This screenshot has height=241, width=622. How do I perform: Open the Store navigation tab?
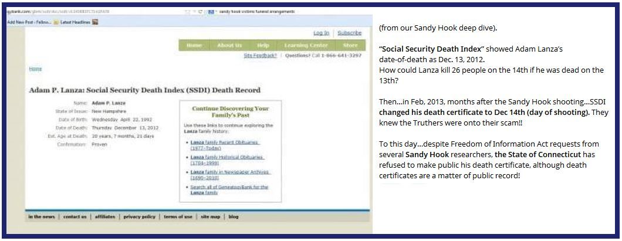tap(350, 45)
